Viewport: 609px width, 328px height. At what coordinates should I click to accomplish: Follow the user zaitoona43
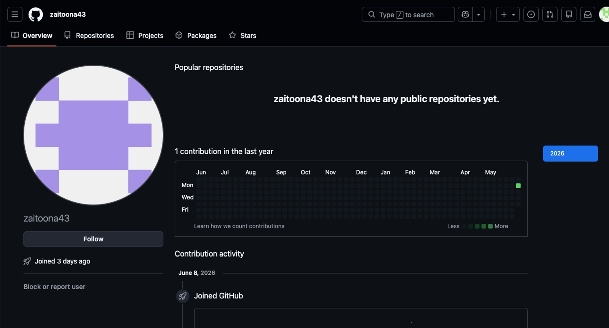(93, 239)
